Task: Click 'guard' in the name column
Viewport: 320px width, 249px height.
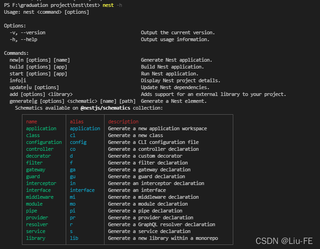Action: 33,176
